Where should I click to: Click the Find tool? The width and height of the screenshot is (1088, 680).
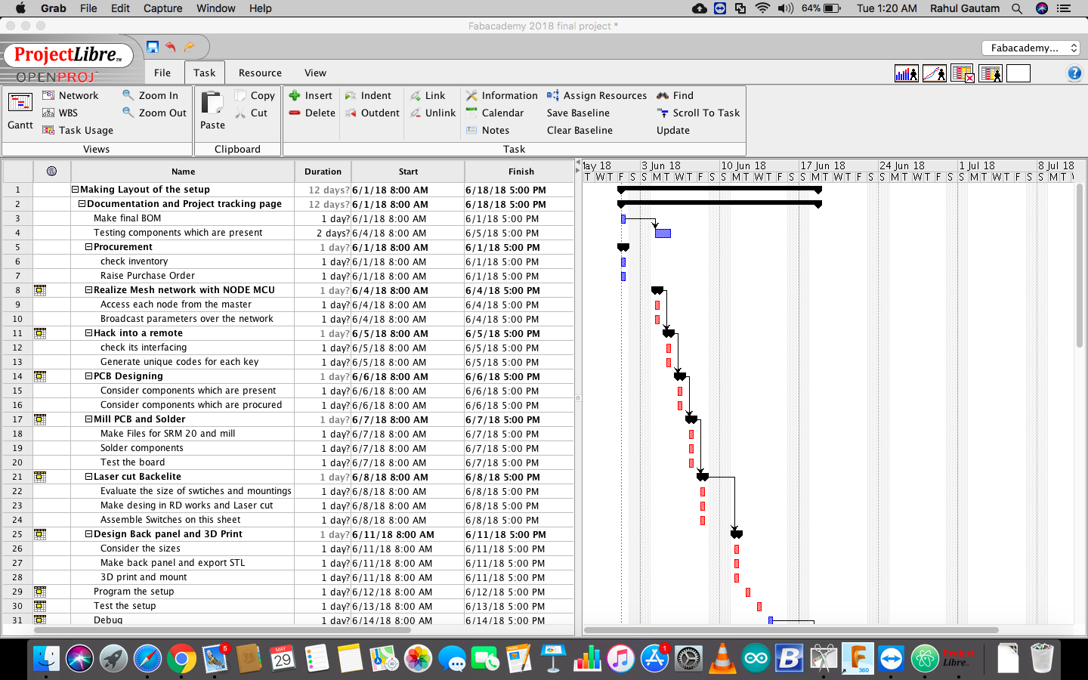(x=675, y=96)
